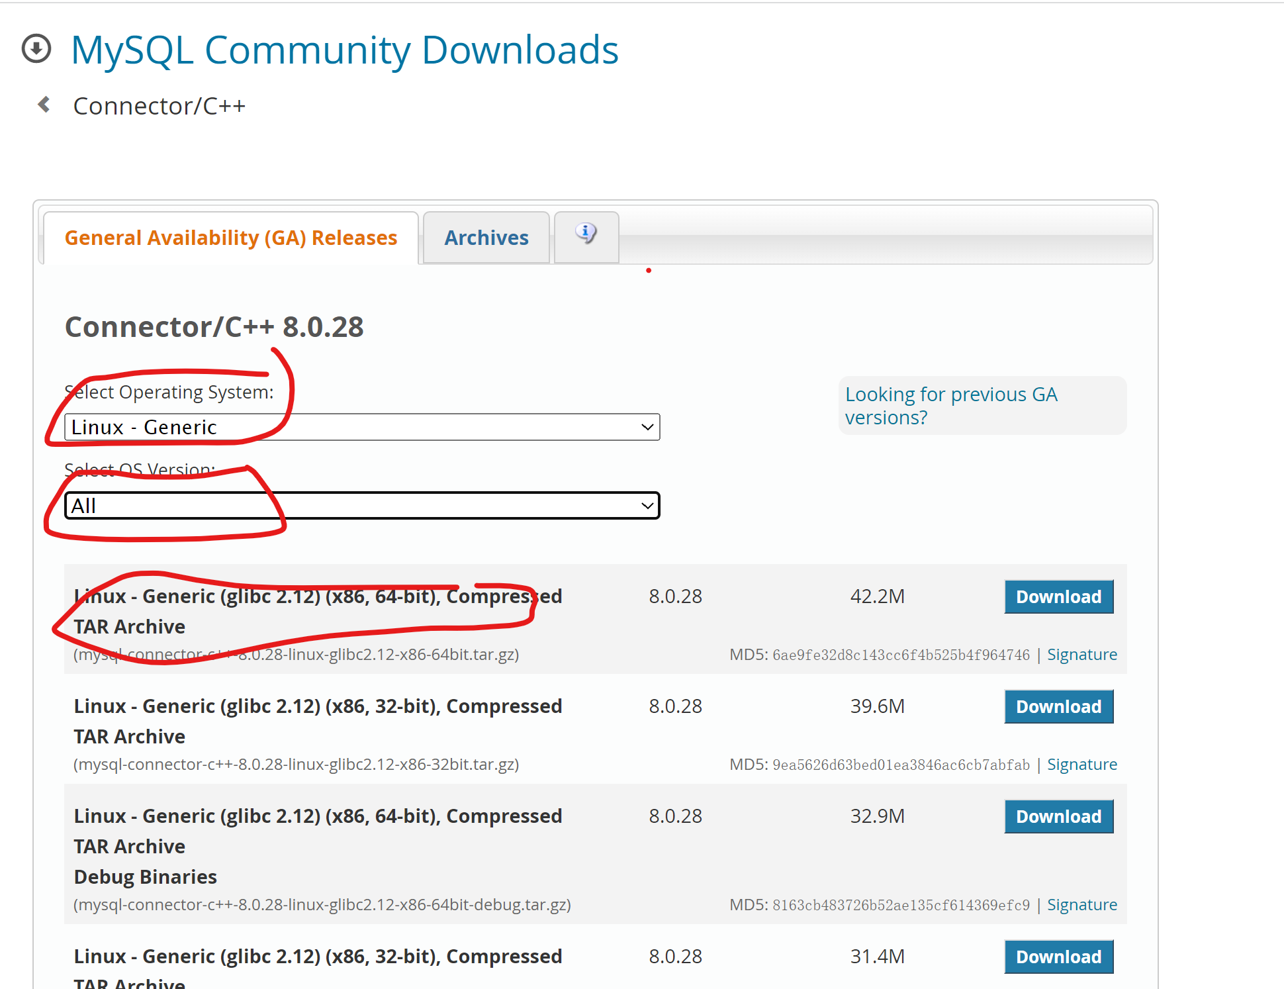Click the 32-bit Compressed TAR Archive title
1284x989 pixels.
318,706
